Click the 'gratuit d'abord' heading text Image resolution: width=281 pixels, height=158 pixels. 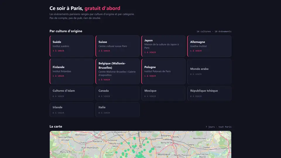pyautogui.click(x=102, y=8)
